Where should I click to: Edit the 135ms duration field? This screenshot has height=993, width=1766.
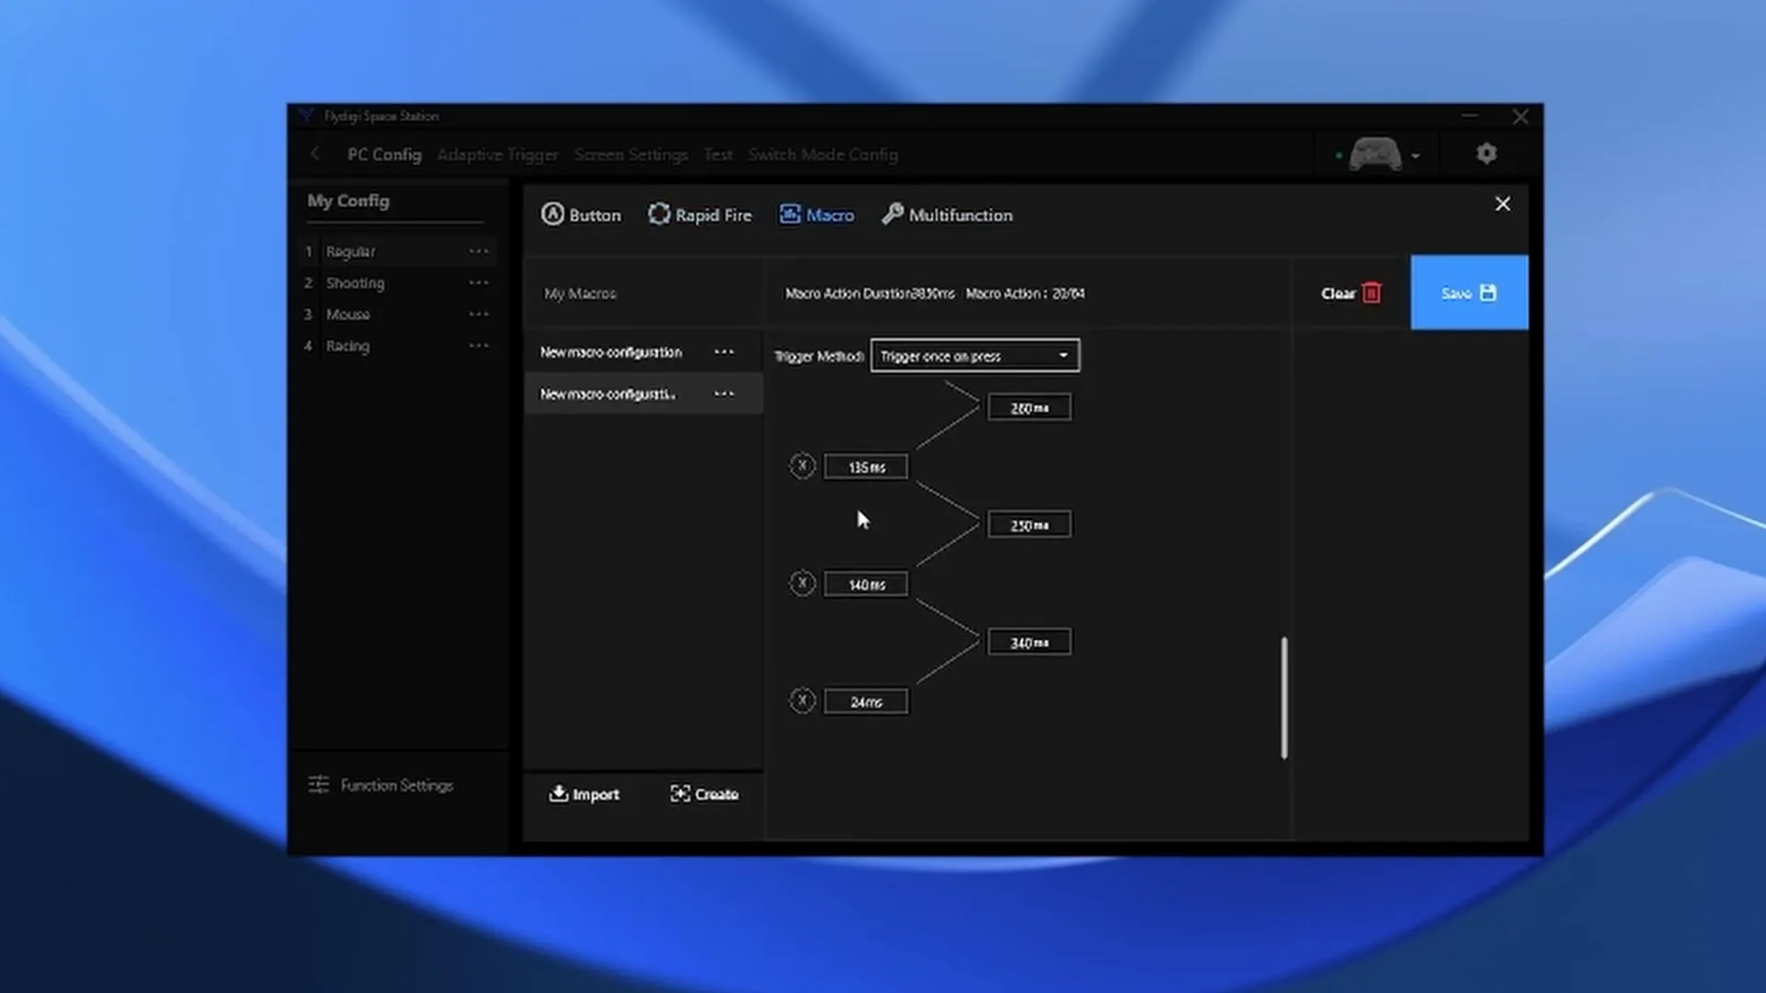pyautogui.click(x=866, y=467)
